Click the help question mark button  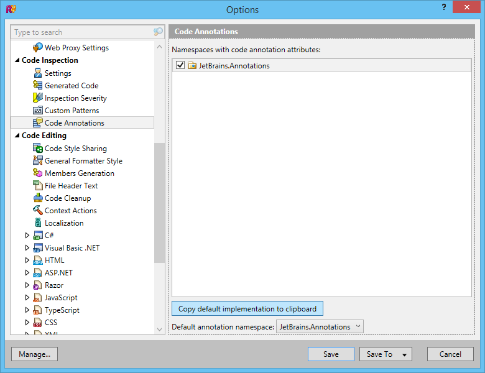coord(444,7)
